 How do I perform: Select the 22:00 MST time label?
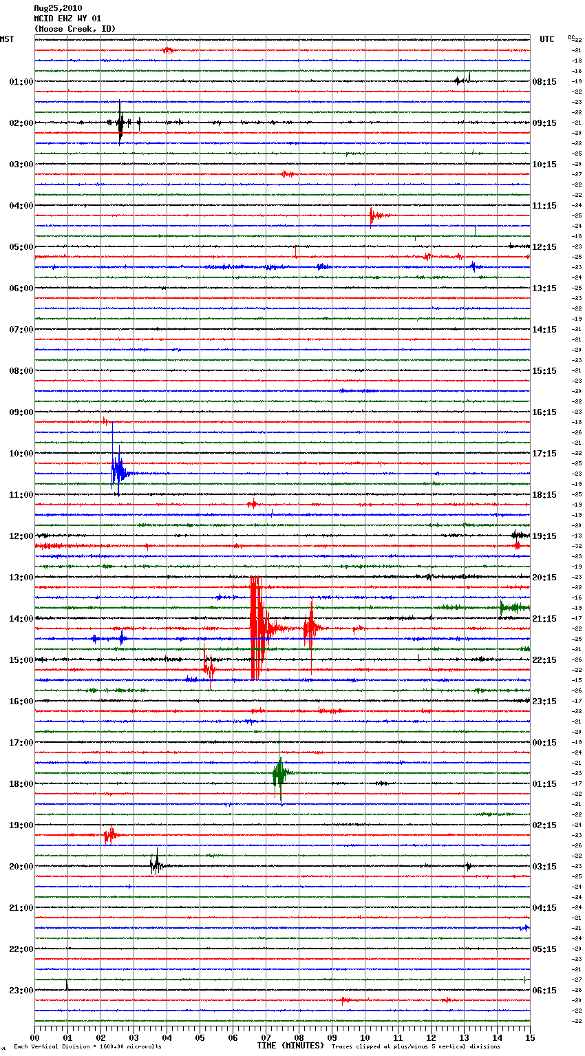click(x=21, y=949)
